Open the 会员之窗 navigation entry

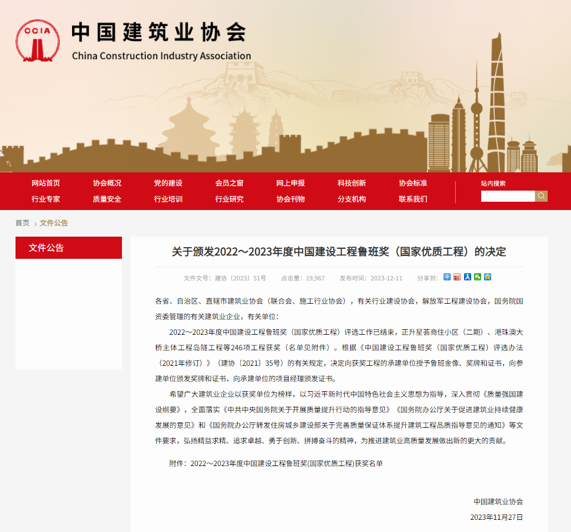pyautogui.click(x=230, y=183)
